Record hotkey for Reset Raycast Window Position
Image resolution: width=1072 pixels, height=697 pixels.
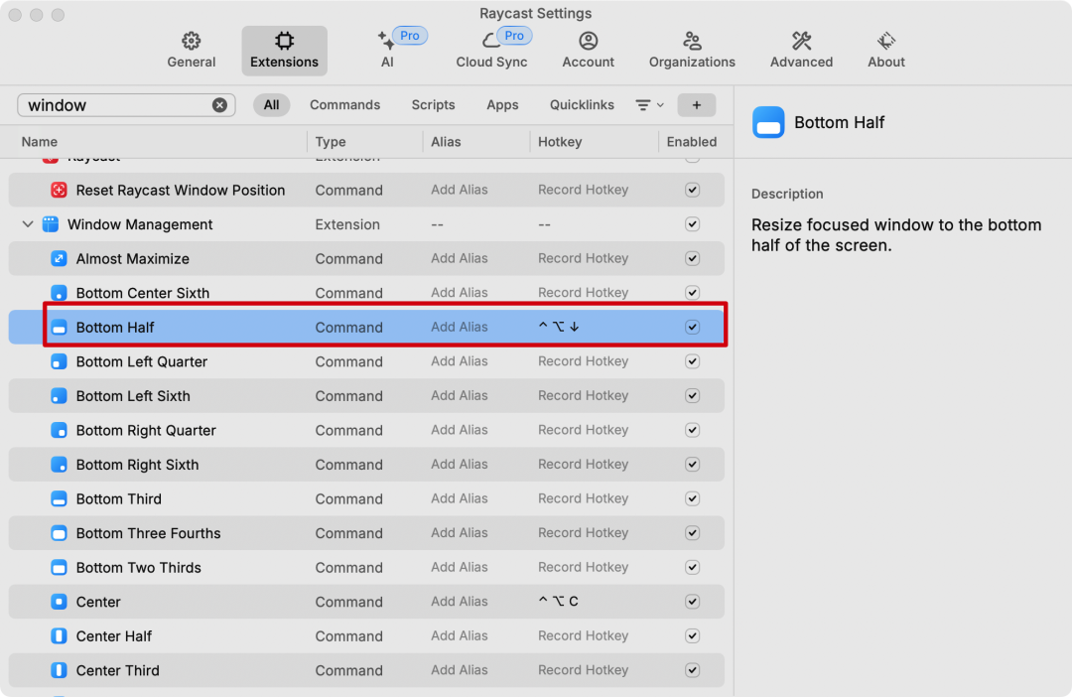584,191
